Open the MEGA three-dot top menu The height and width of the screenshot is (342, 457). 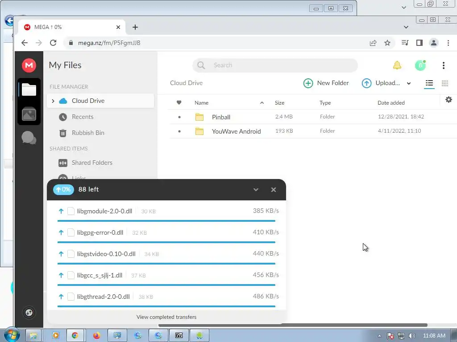click(443, 65)
